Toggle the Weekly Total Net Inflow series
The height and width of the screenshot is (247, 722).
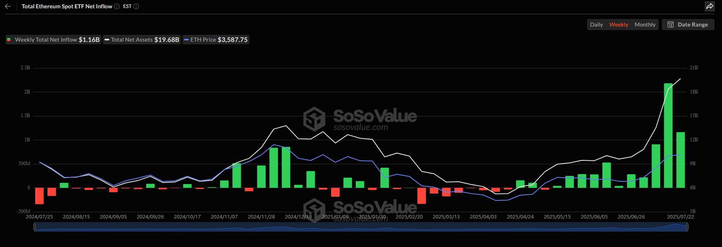[x=53, y=40]
